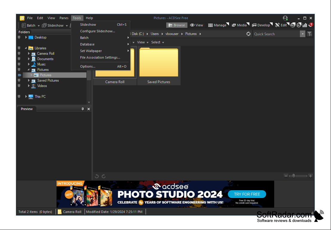This screenshot has height=230, width=331.
Task: Open the 365 mode icon
Action: pyautogui.click(x=298, y=25)
